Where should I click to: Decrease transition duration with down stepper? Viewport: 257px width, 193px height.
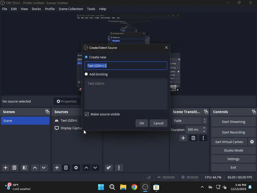[204, 131]
